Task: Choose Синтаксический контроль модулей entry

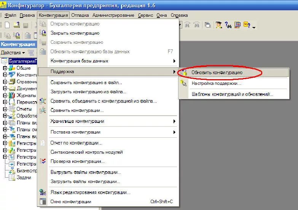Action: [x=108, y=152]
